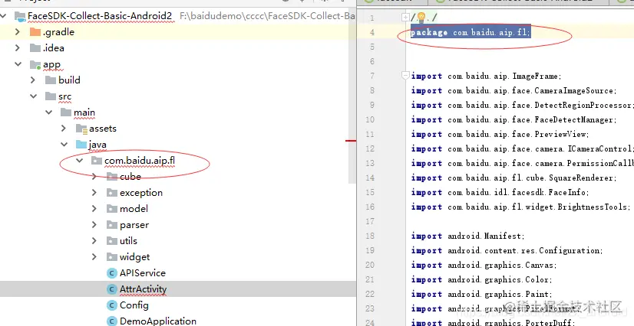Select the Config file name in tree

(x=134, y=305)
